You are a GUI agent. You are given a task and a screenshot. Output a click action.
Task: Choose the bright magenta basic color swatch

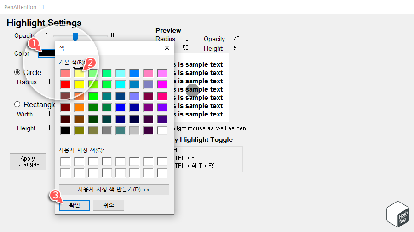162,85
